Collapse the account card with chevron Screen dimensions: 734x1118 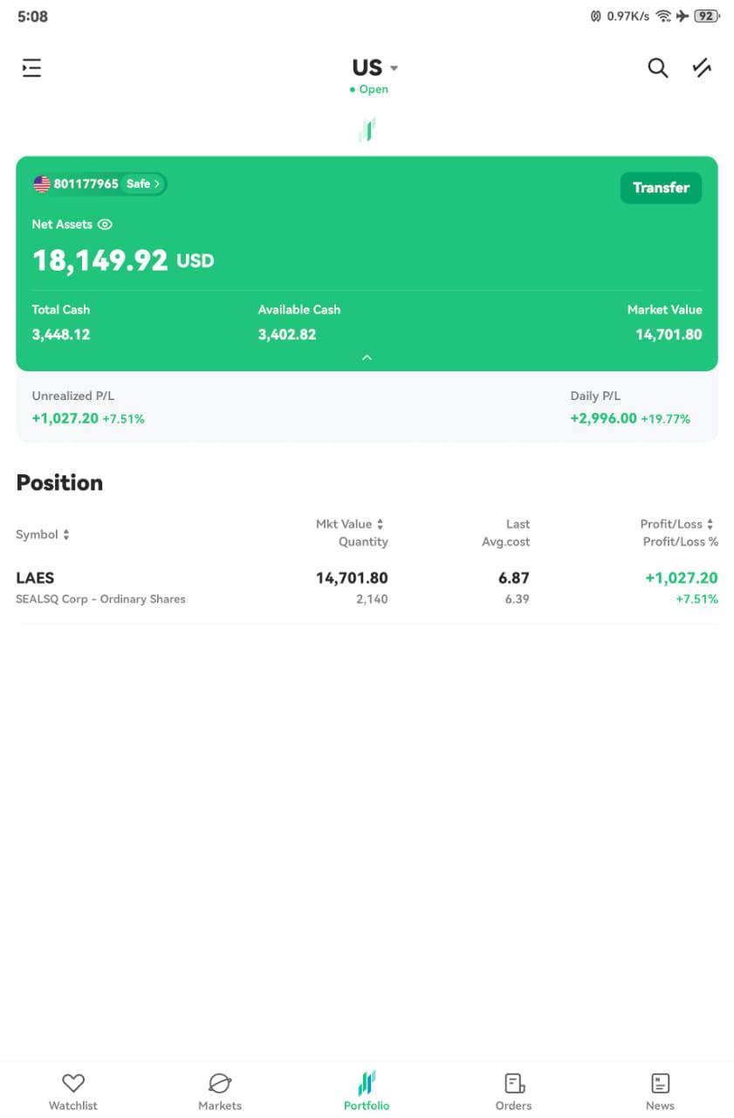coord(367,357)
